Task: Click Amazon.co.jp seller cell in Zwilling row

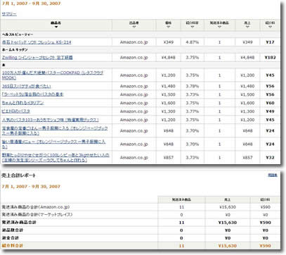Action: [x=134, y=58]
